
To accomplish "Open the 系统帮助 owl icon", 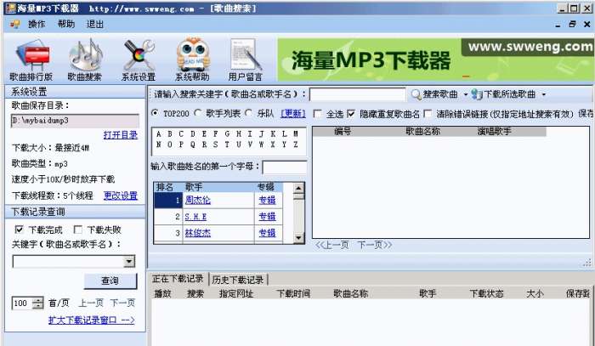I will [x=192, y=60].
